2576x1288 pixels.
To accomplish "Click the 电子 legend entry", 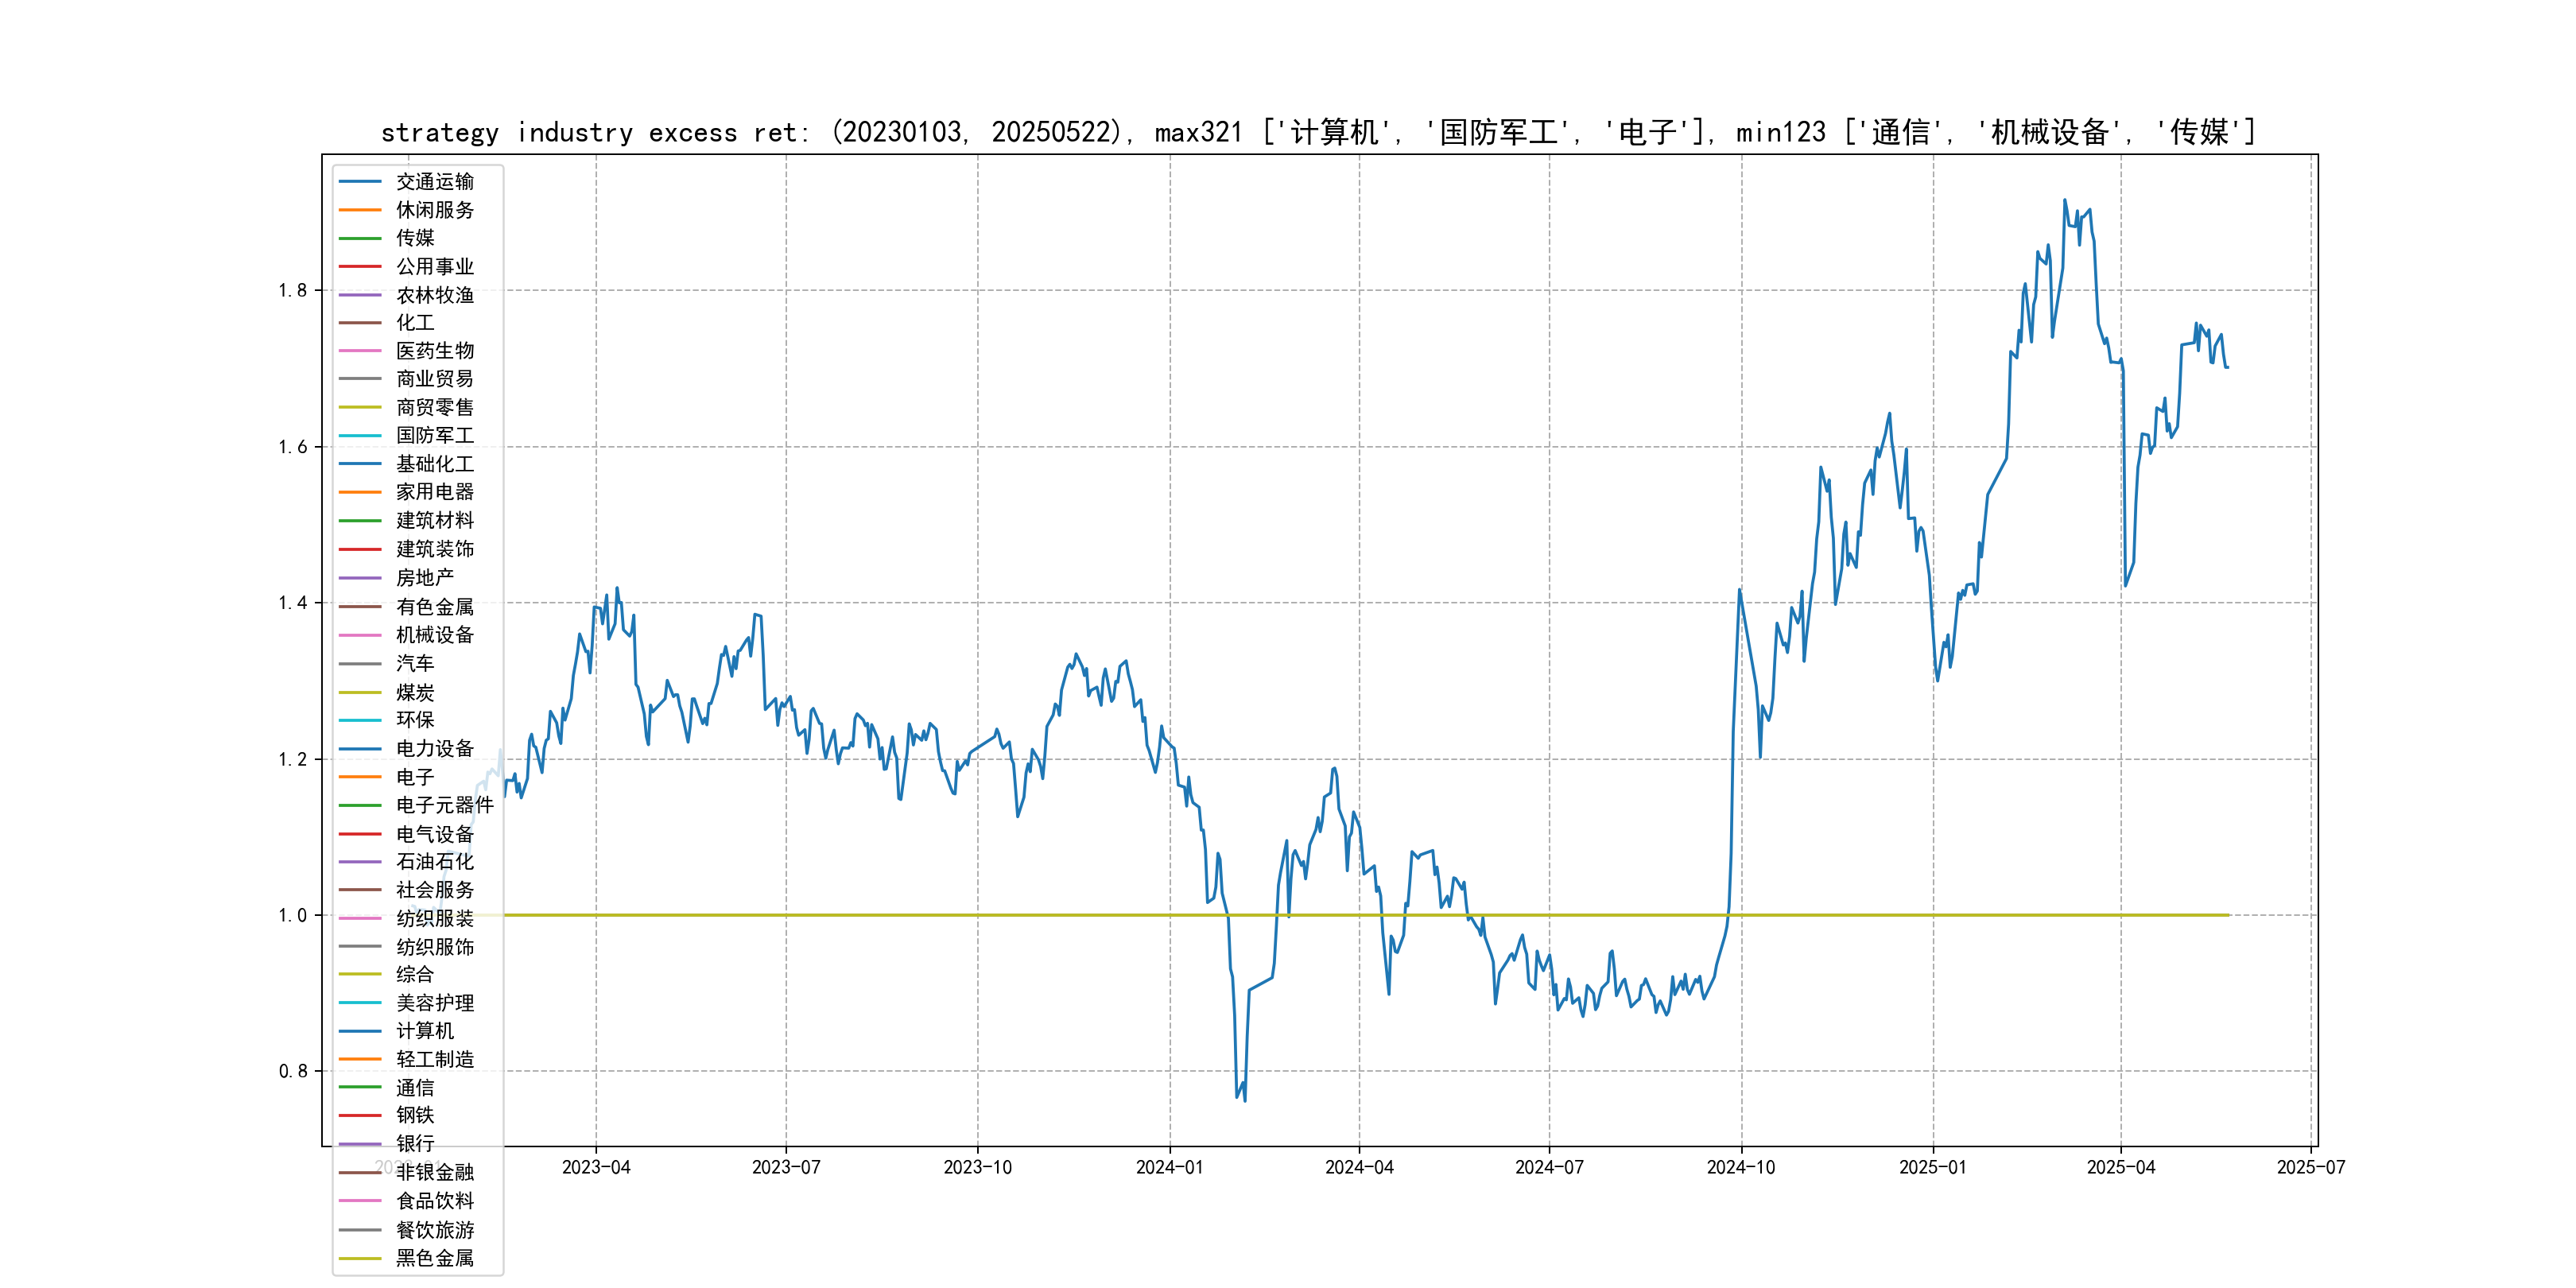I will coord(414,777).
